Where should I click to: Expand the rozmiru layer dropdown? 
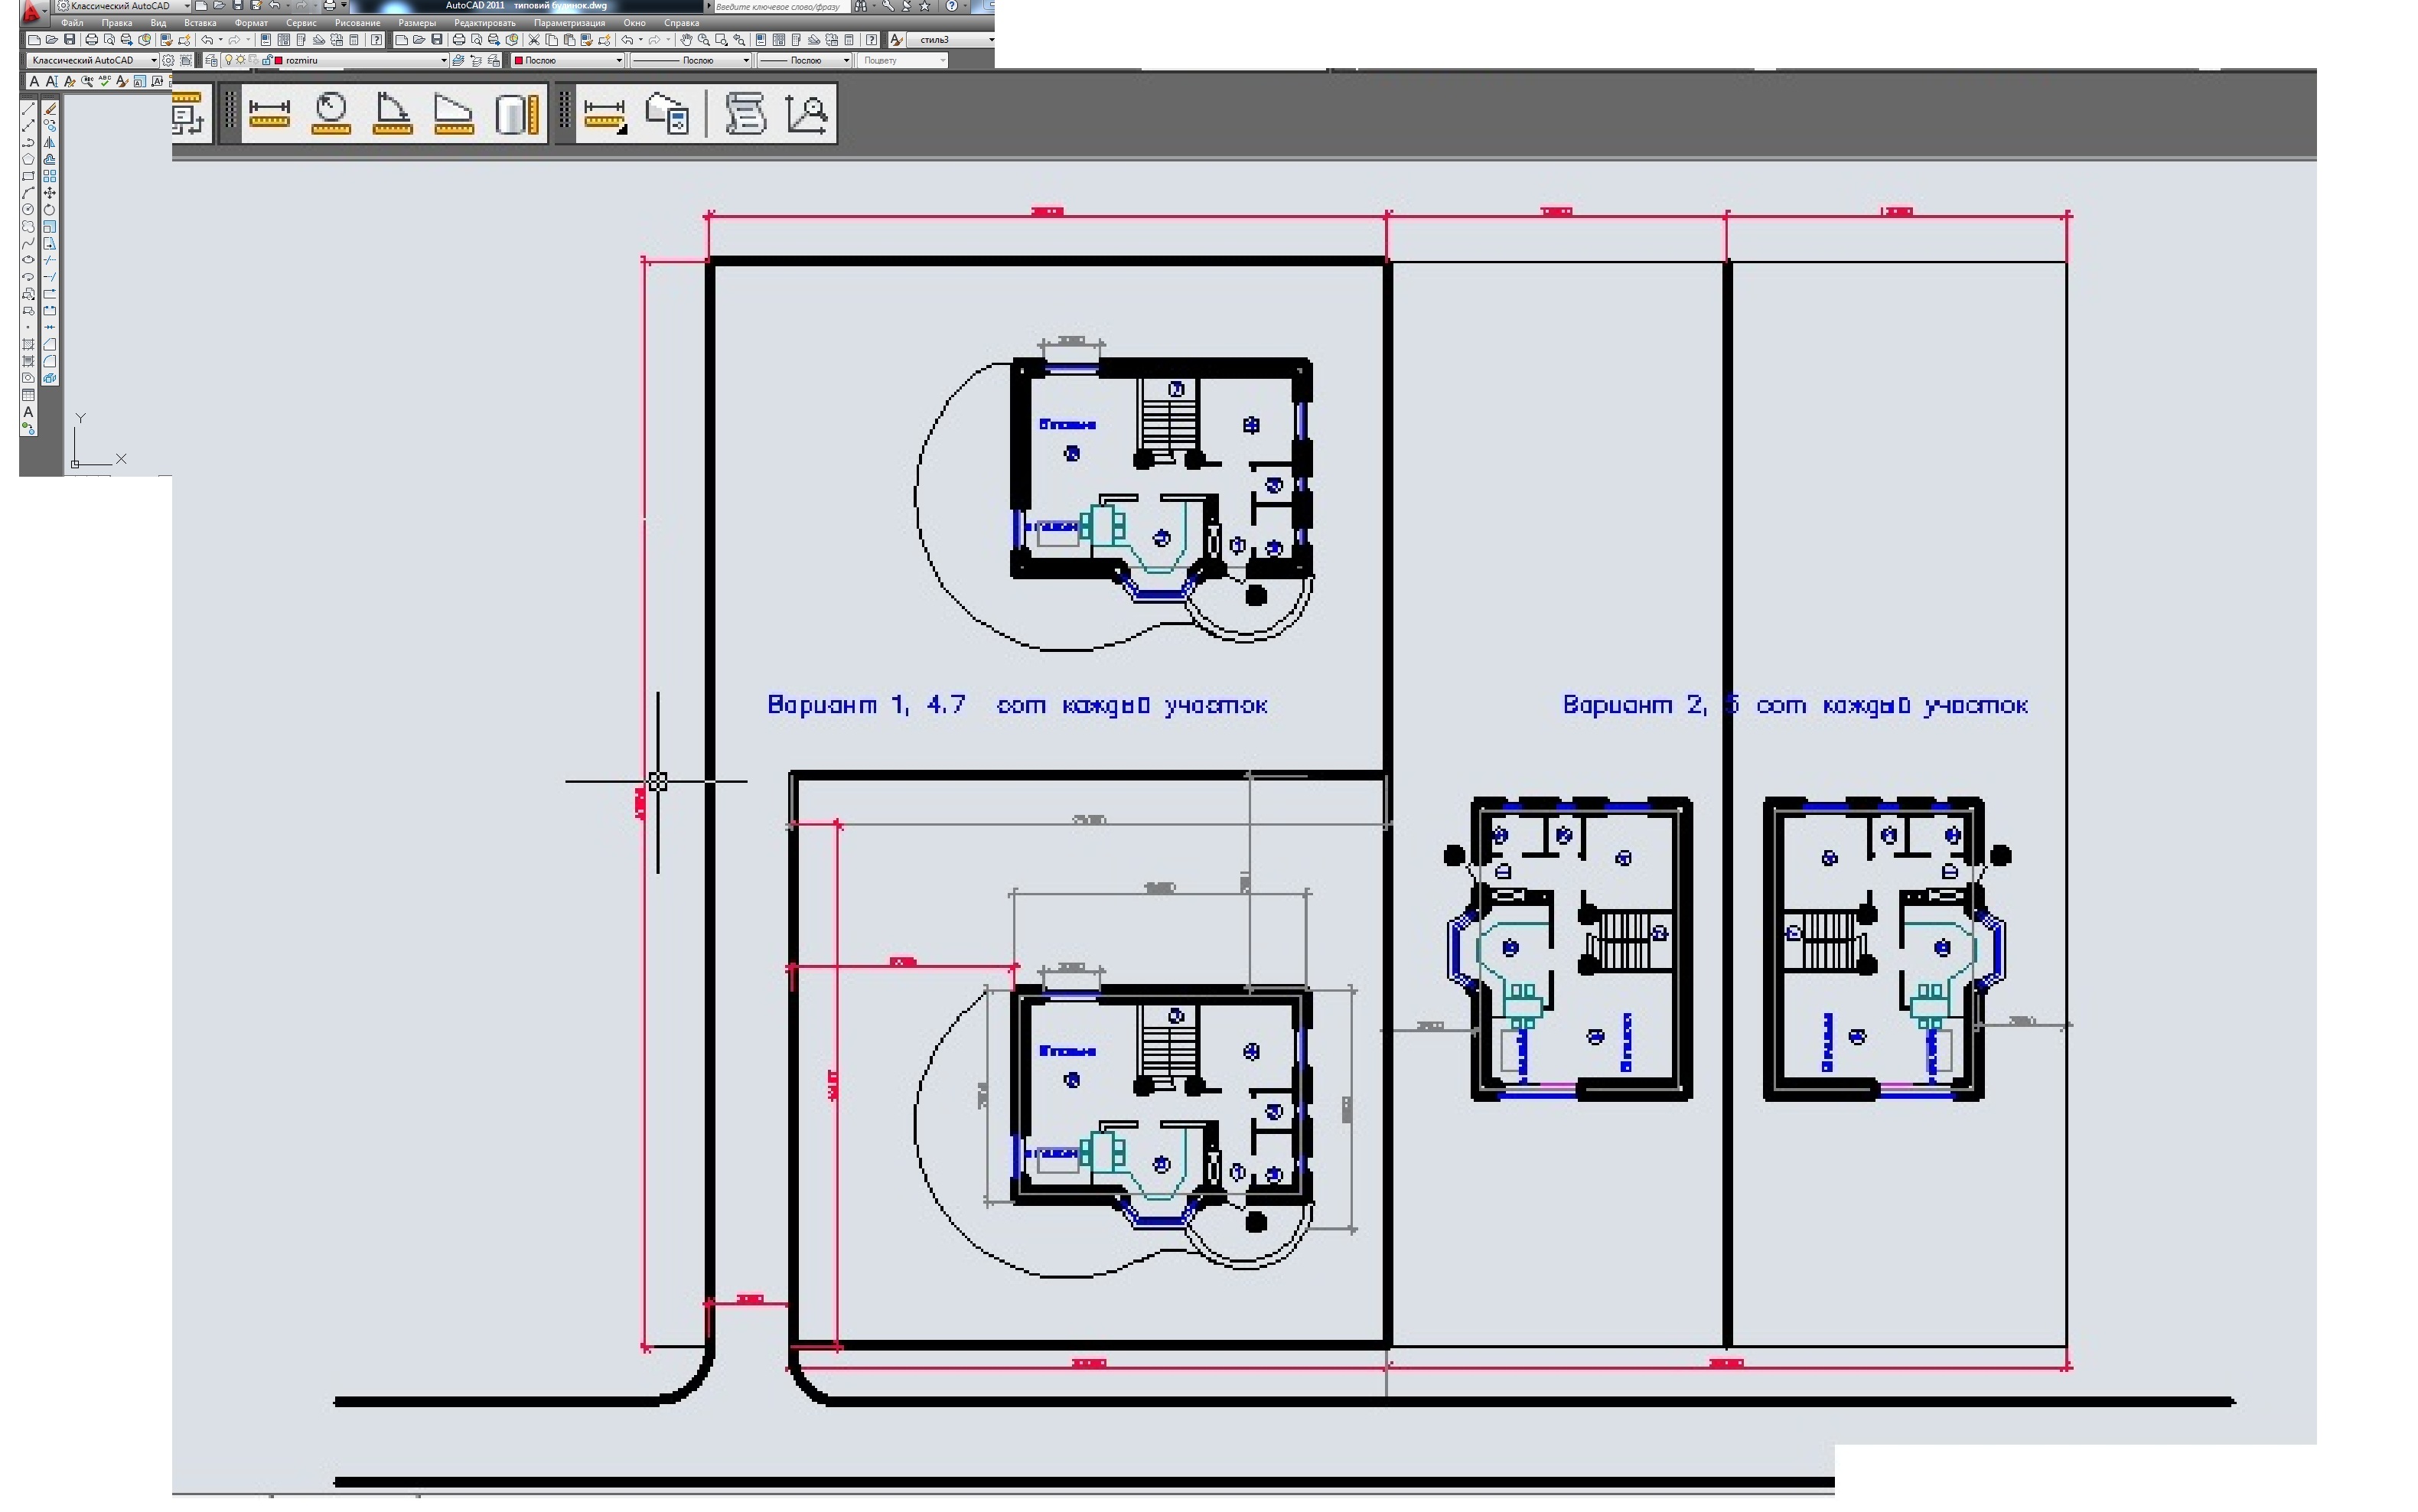[x=444, y=60]
